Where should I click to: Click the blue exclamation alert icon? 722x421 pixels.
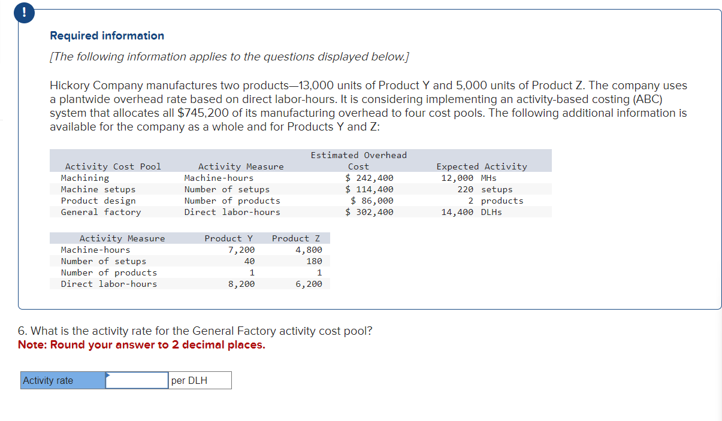click(x=23, y=12)
